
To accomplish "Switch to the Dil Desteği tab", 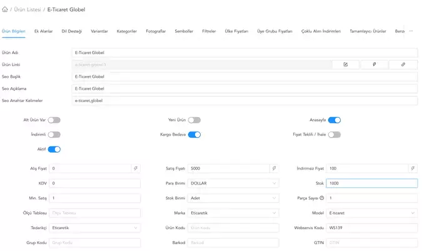I will click(x=72, y=31).
